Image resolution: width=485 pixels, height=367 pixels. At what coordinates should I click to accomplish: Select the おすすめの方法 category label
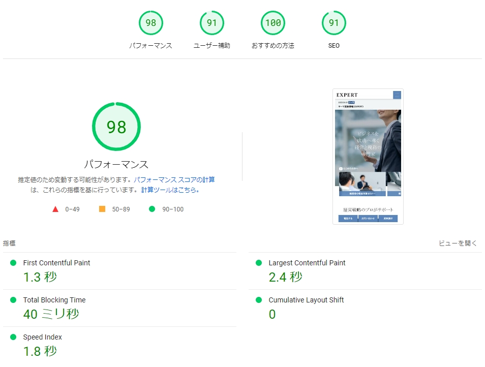pos(272,46)
